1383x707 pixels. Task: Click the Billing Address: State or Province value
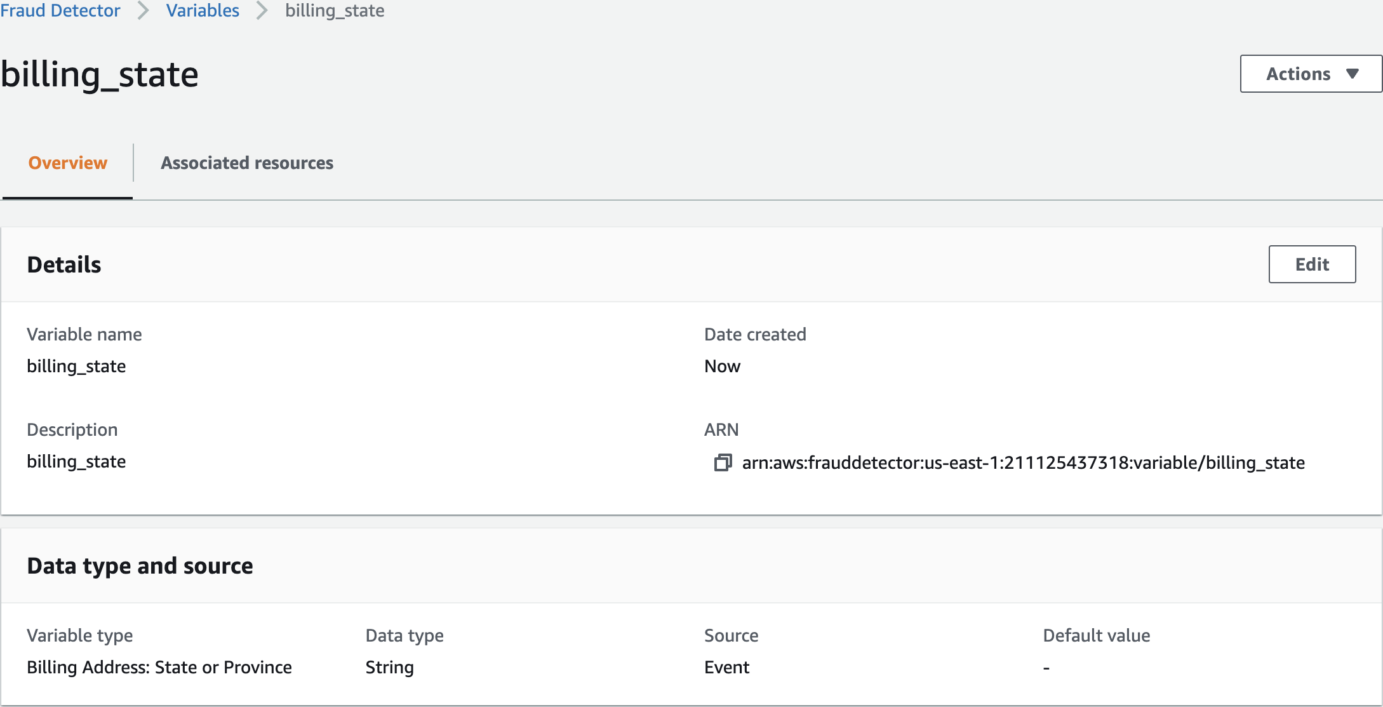[159, 667]
